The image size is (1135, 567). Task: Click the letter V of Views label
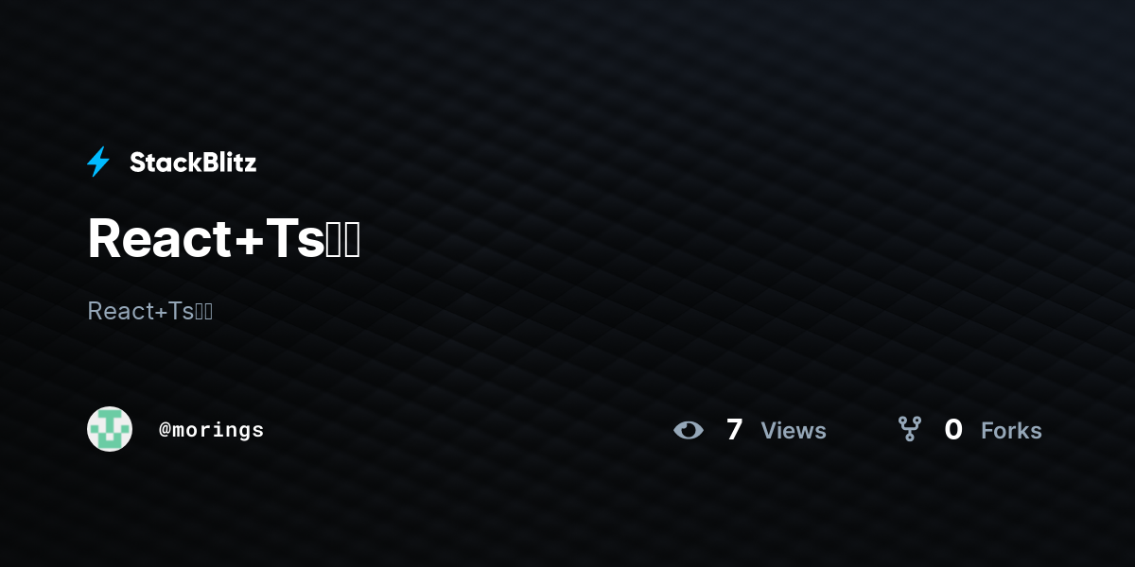(x=770, y=431)
